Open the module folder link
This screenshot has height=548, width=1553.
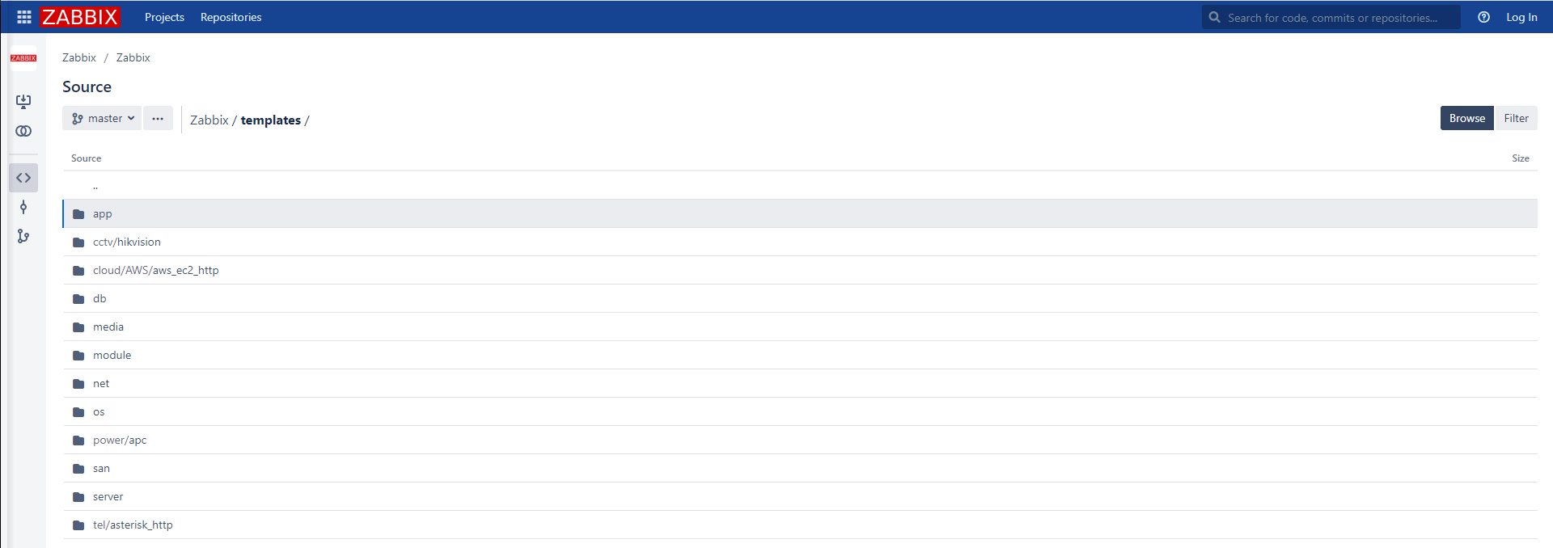[x=112, y=355]
